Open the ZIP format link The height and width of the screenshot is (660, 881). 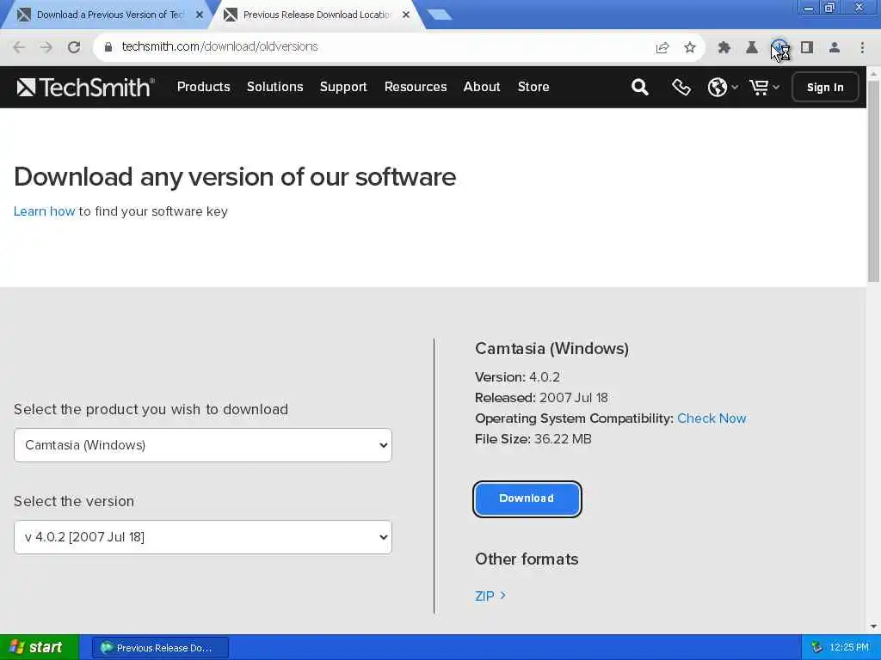click(x=490, y=596)
